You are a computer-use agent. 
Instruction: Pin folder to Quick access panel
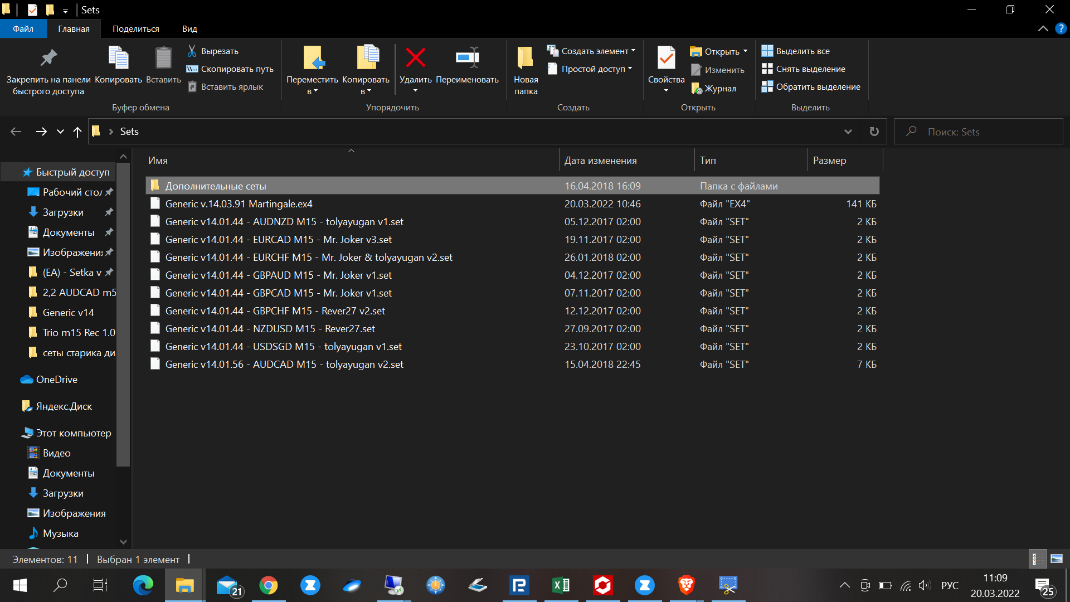pos(48,71)
